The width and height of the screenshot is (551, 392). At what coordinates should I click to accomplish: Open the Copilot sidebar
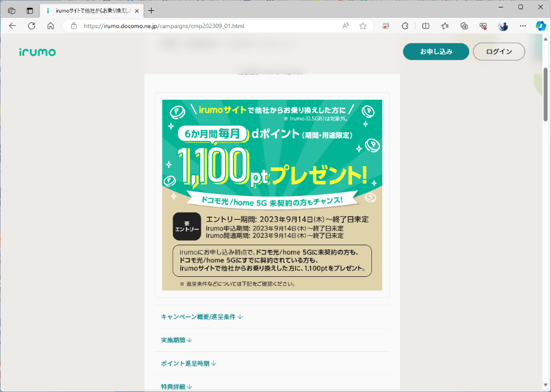[540, 26]
